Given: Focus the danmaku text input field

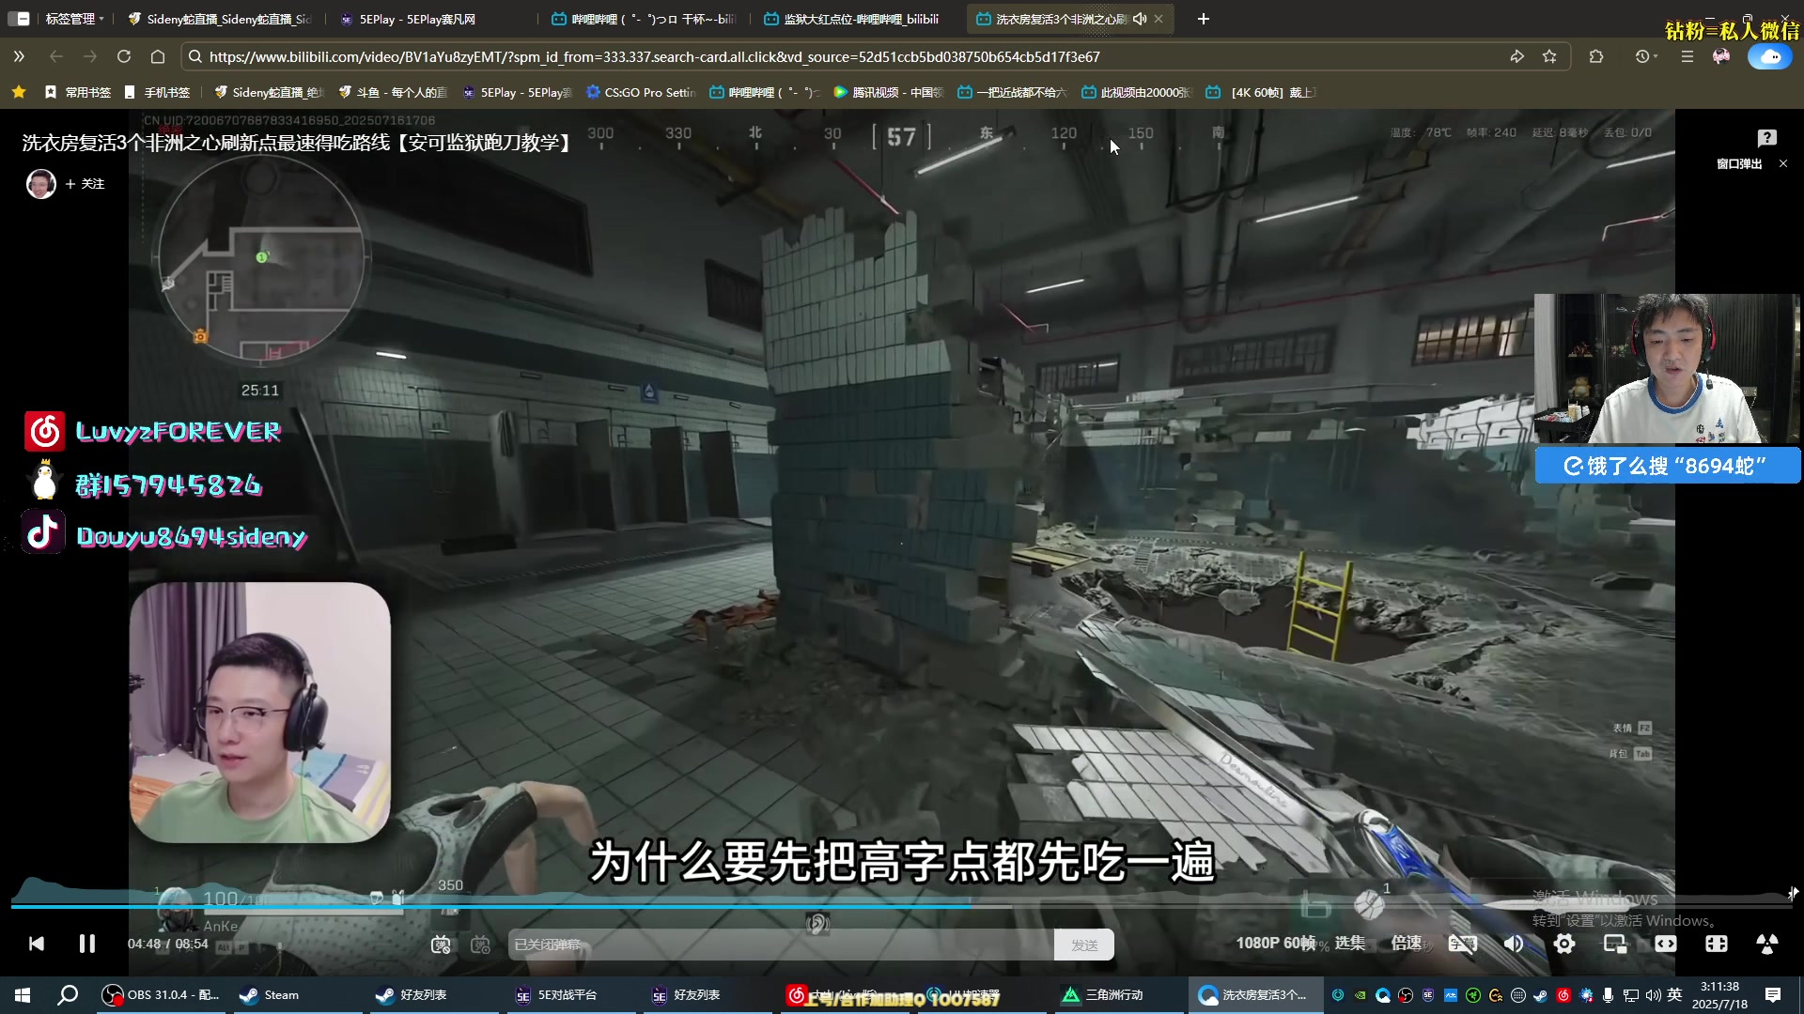Looking at the screenshot, I should [780, 945].
